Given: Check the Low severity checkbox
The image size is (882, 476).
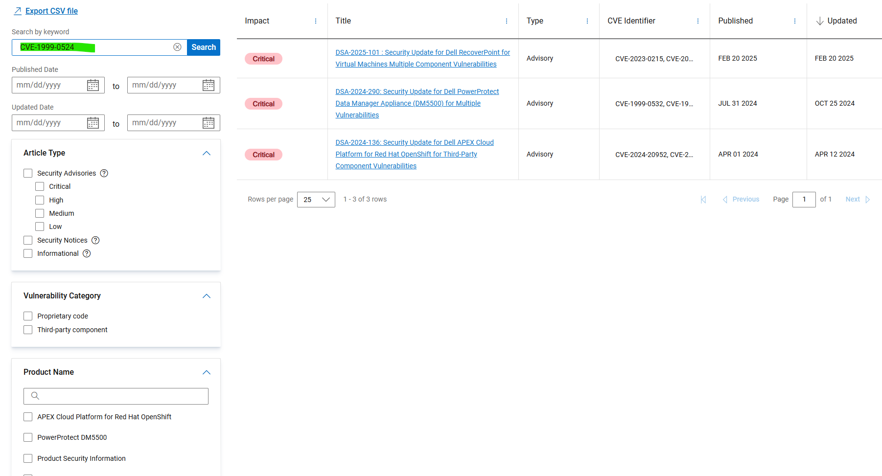Looking at the screenshot, I should (x=40, y=227).
